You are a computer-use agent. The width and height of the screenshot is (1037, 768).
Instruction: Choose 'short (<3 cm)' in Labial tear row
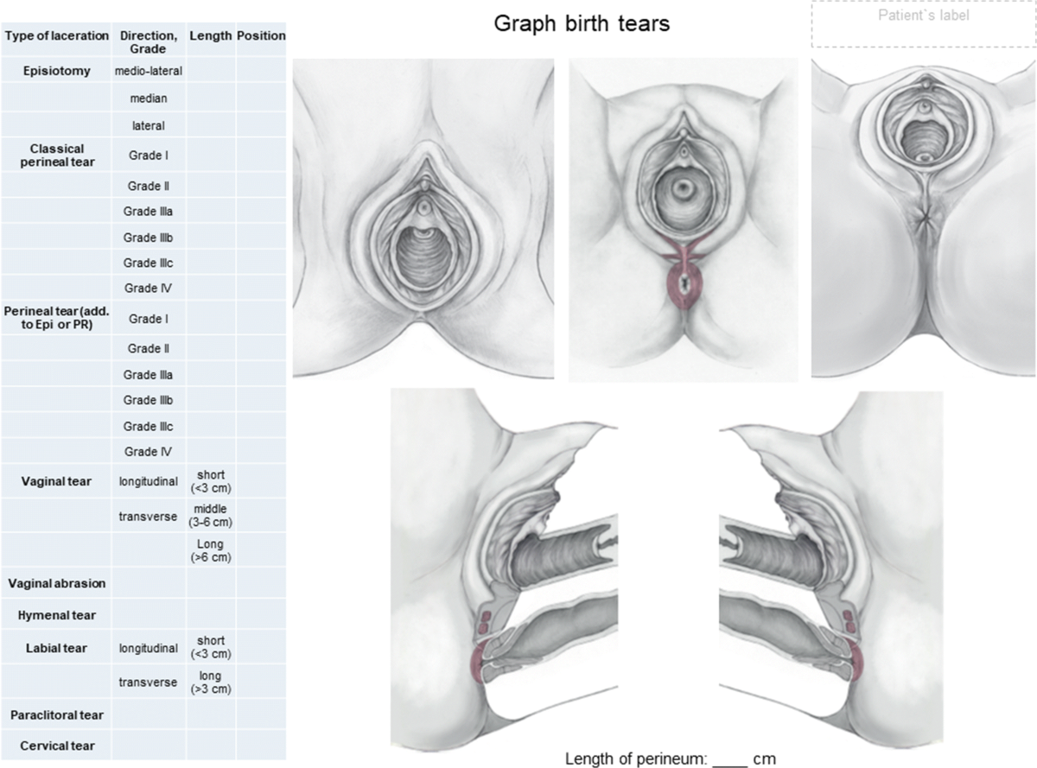210,647
